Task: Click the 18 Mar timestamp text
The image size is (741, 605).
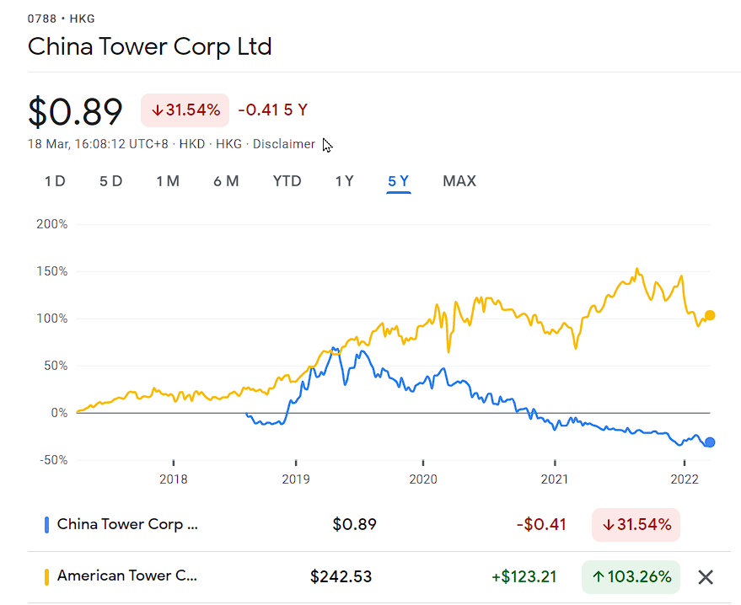Action: (98, 144)
